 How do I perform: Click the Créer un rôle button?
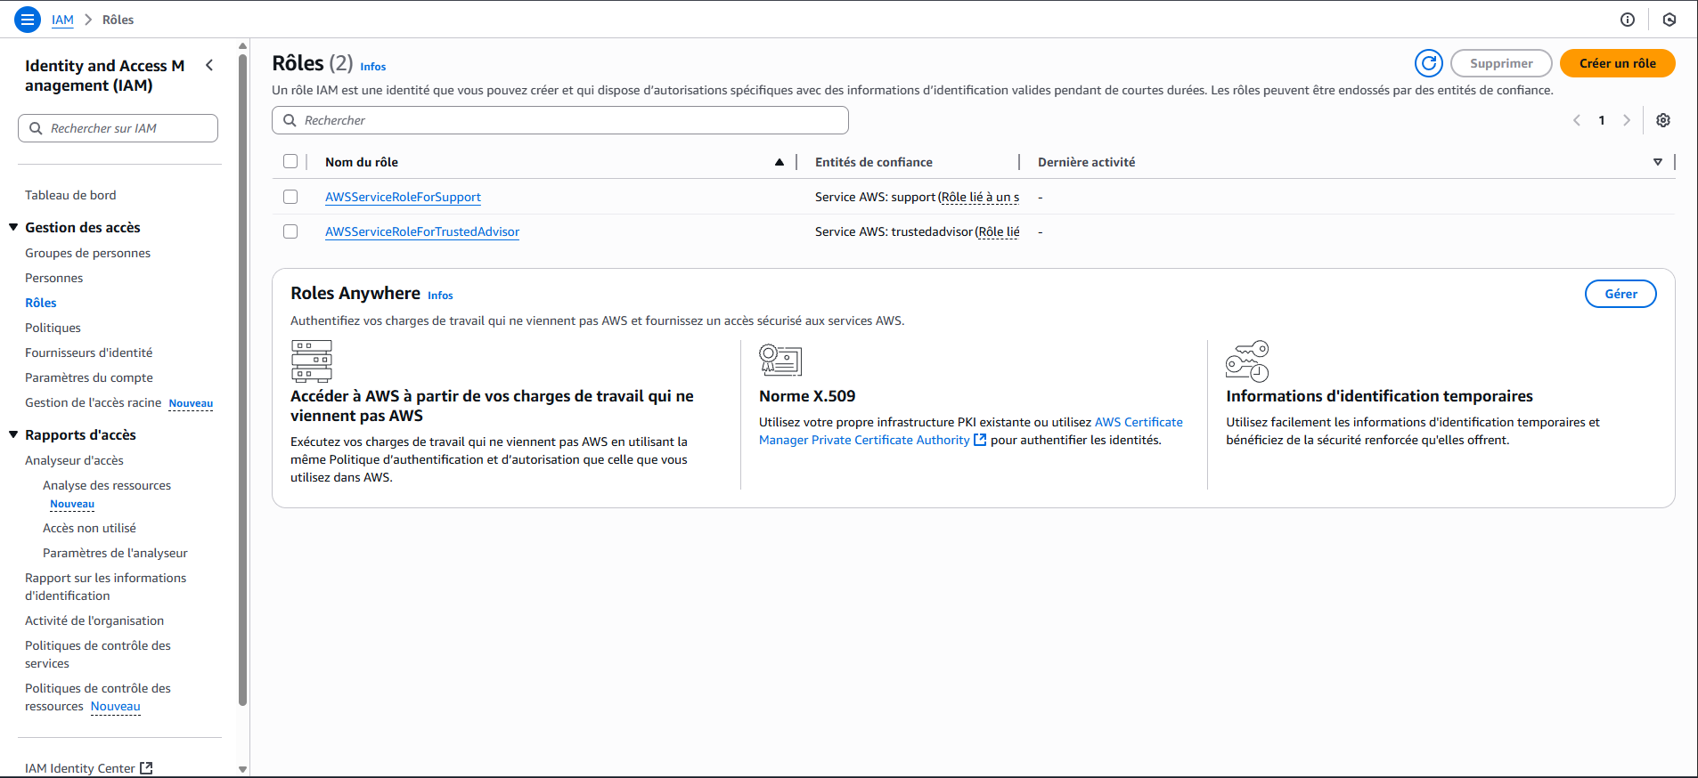[x=1616, y=63]
